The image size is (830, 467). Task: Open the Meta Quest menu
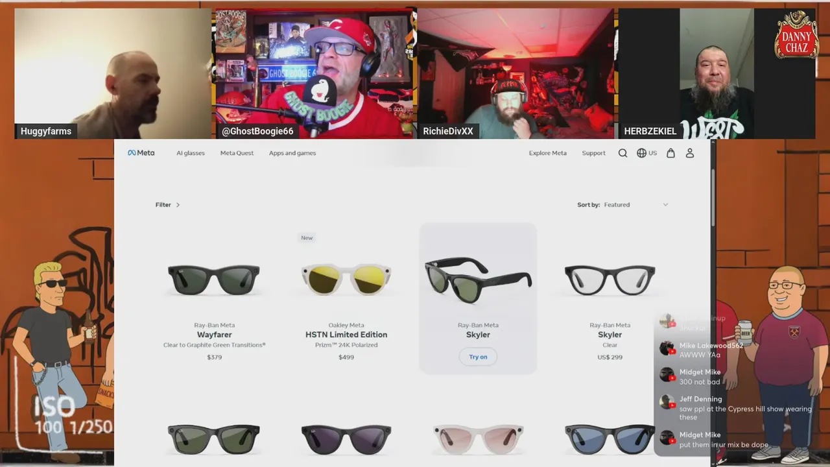237,153
